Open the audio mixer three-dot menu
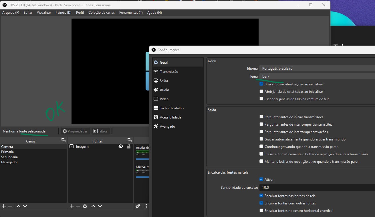The image size is (375, 217). 146,206
